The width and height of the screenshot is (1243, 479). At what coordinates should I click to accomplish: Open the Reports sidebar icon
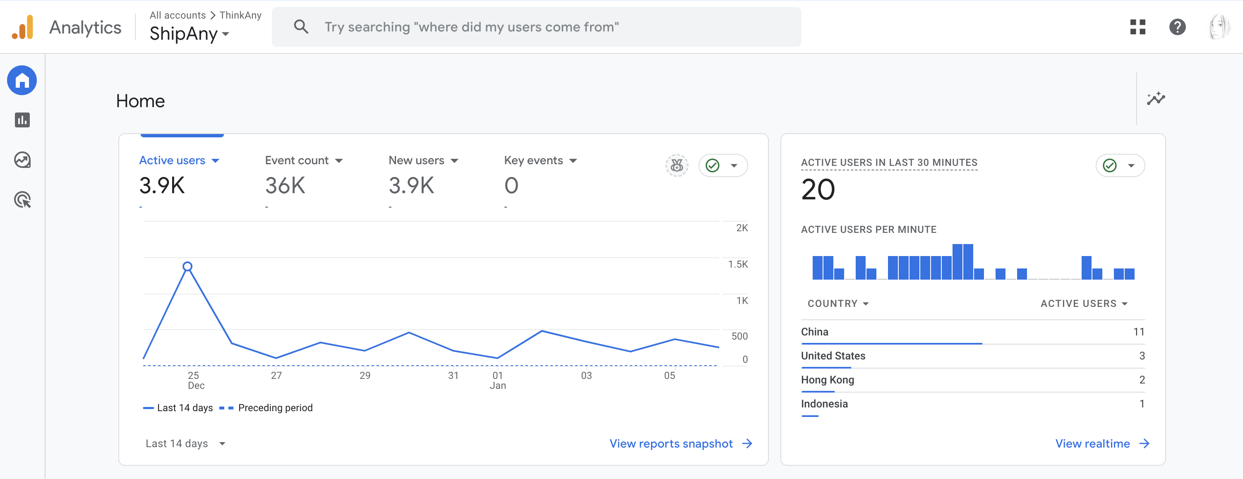coord(22,120)
